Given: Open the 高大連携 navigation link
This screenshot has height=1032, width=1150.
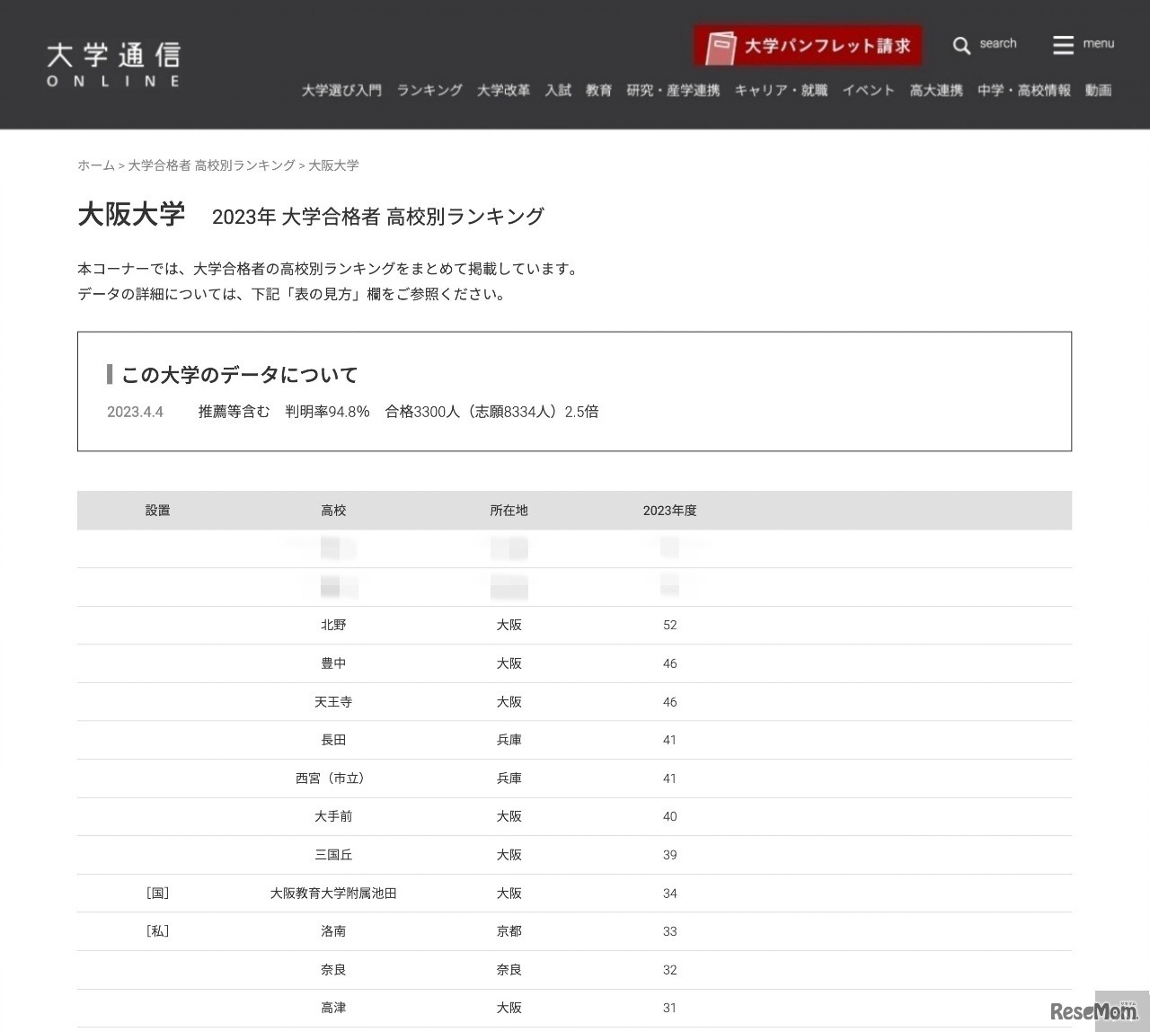Looking at the screenshot, I should pos(934,90).
